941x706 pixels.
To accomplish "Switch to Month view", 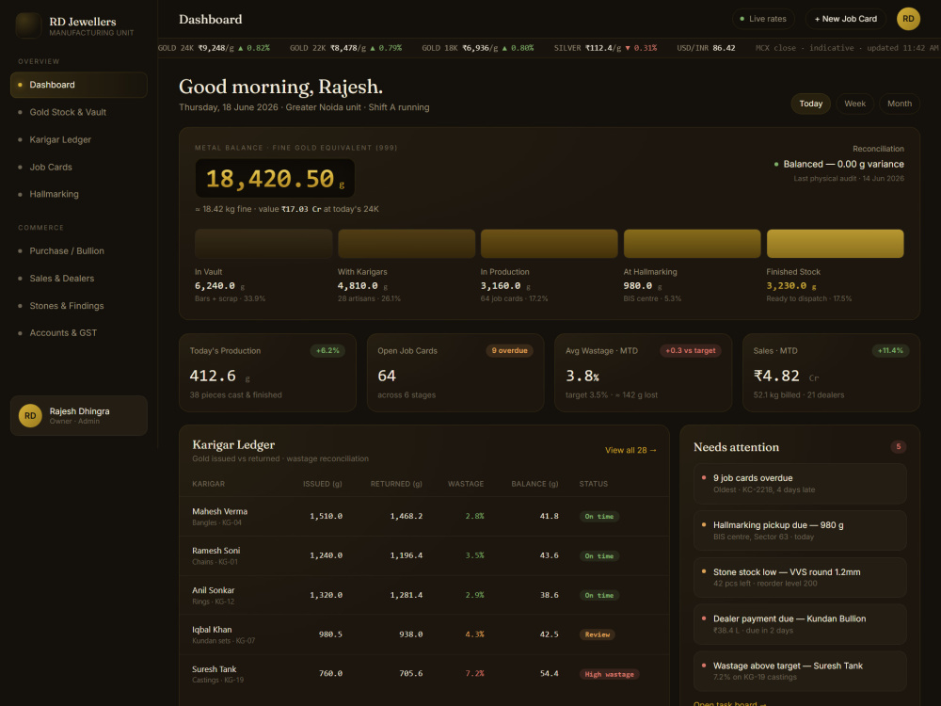I will (899, 104).
